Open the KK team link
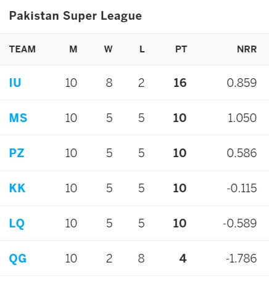 click(17, 188)
